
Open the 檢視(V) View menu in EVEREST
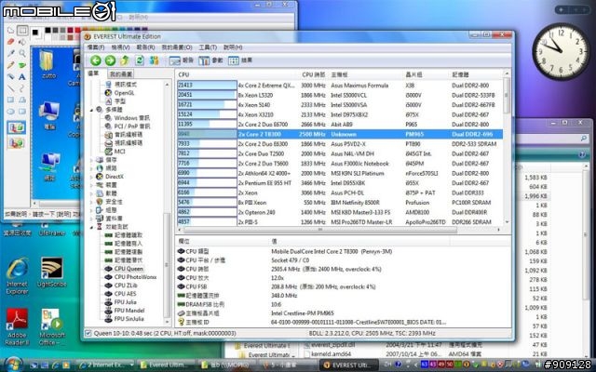pos(120,47)
